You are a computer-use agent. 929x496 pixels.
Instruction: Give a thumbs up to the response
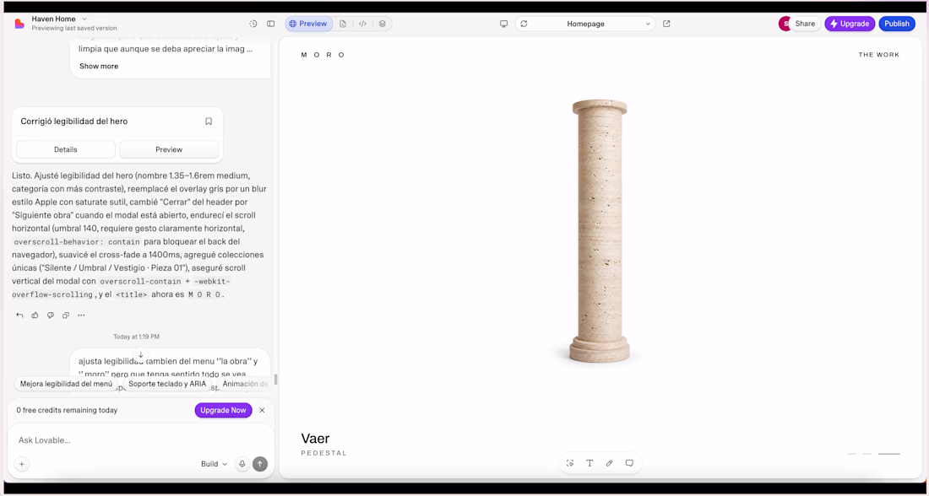(35, 315)
